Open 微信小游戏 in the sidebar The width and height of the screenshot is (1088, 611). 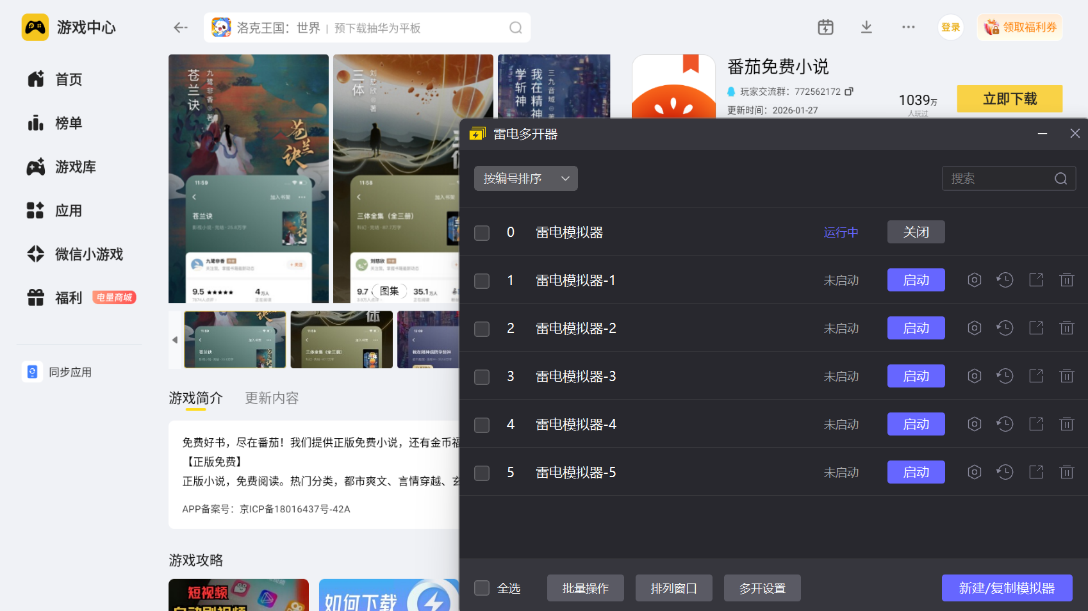tap(75, 254)
